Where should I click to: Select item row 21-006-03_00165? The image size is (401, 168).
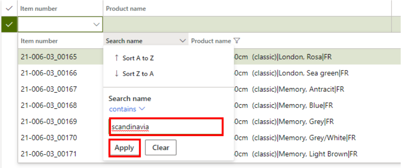(x=49, y=57)
